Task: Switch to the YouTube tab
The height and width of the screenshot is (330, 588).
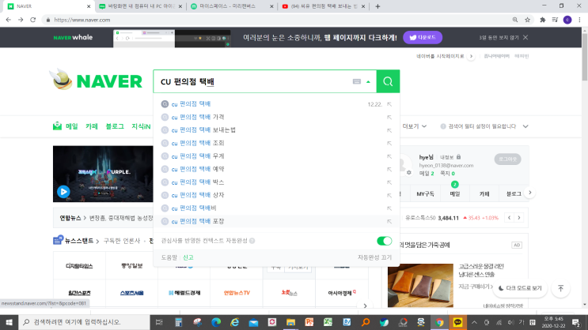Action: (323, 6)
